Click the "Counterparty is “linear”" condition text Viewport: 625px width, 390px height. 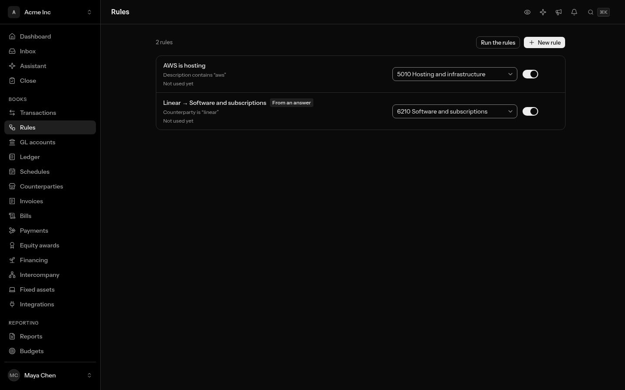coord(191,112)
